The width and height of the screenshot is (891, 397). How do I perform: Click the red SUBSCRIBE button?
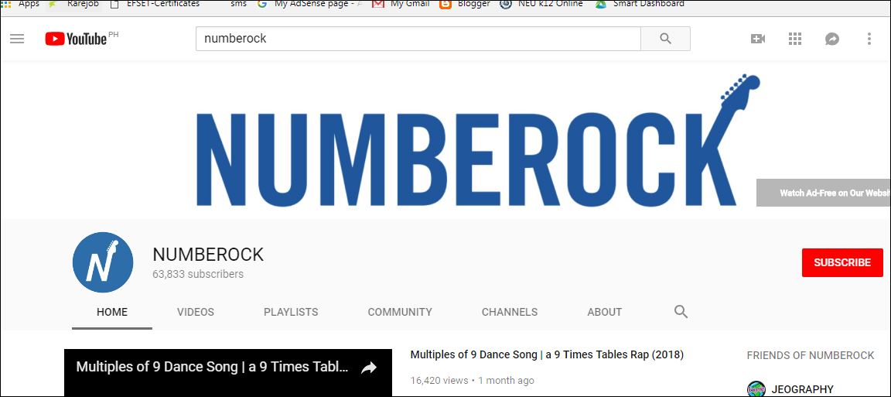click(x=842, y=263)
